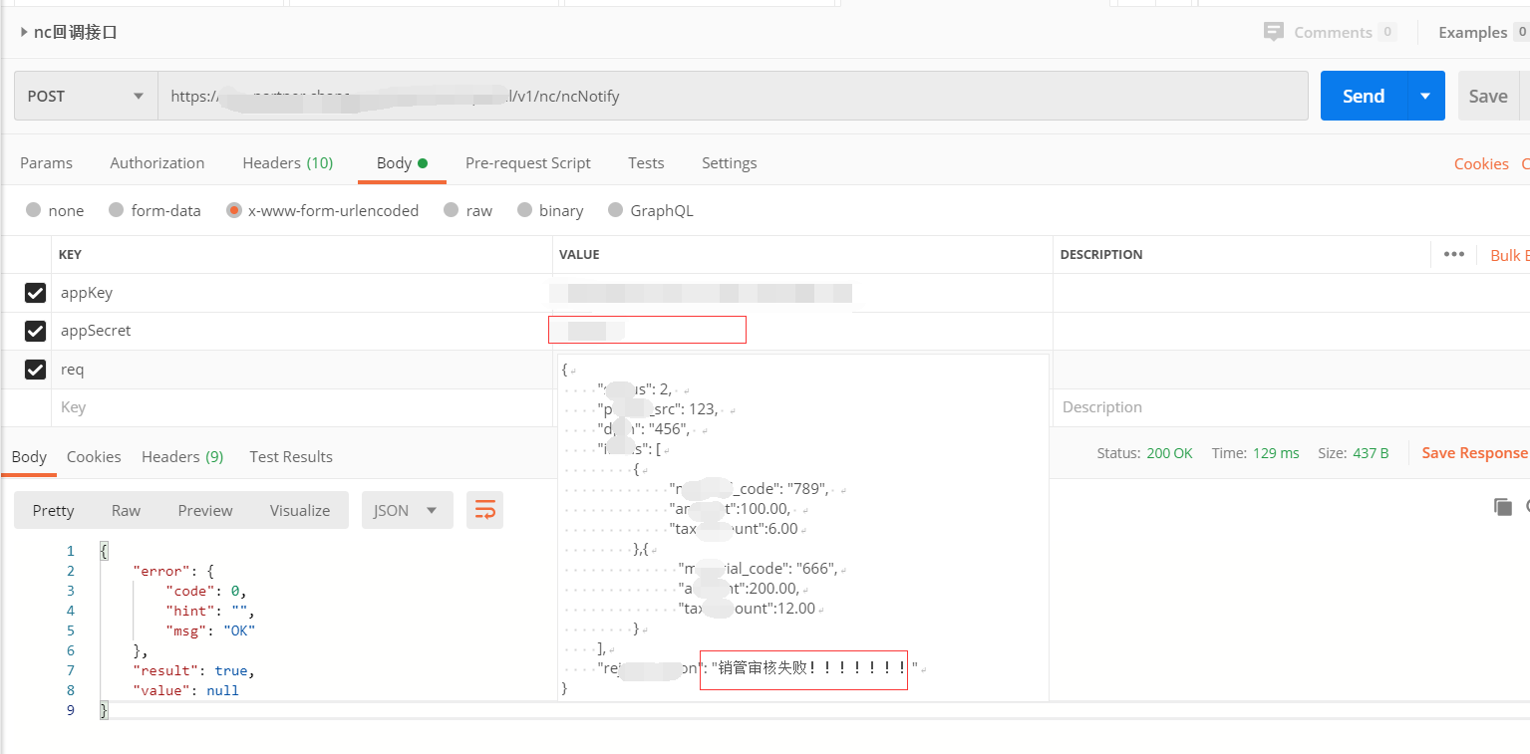Image resolution: width=1530 pixels, height=754 pixels.
Task: Open the Headers (10) request tab
Action: [288, 162]
